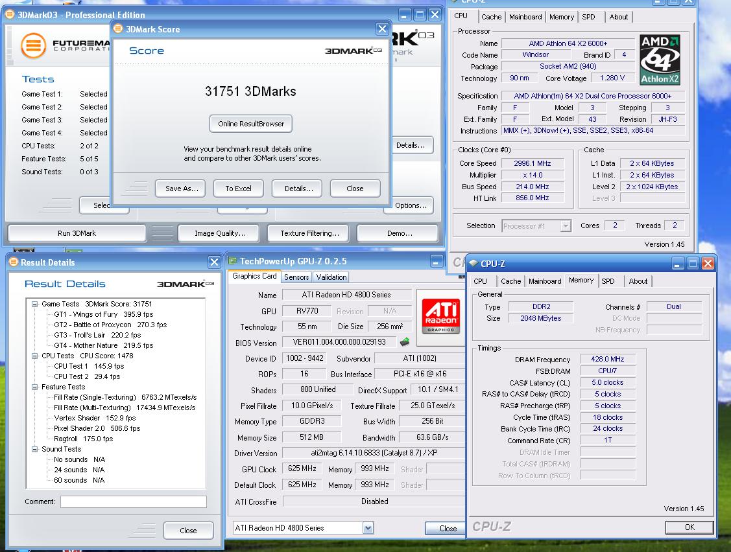The image size is (731, 552).
Task: Select CPU Test 1 result row
Action: [x=89, y=366]
